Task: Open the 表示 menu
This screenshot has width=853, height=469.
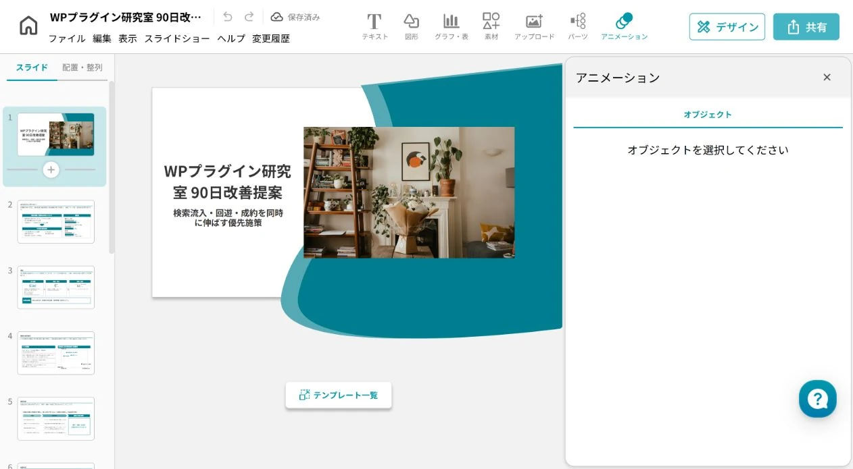Action: click(128, 38)
